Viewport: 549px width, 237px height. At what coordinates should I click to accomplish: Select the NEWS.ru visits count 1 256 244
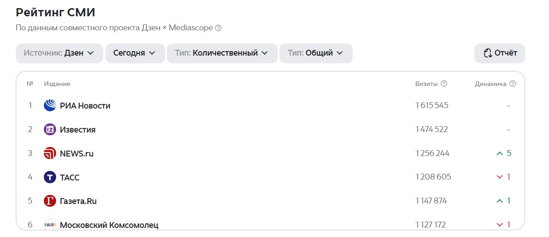pyautogui.click(x=432, y=153)
